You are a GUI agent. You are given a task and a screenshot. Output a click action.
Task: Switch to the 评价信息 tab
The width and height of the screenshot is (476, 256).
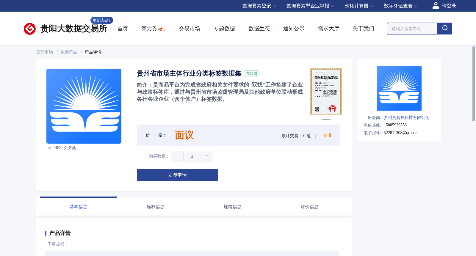[309, 207]
